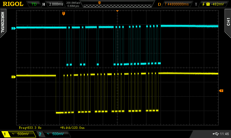Select the 2.000ms horizontal timebase value
This screenshot has width=231, height=138.
(56, 4)
